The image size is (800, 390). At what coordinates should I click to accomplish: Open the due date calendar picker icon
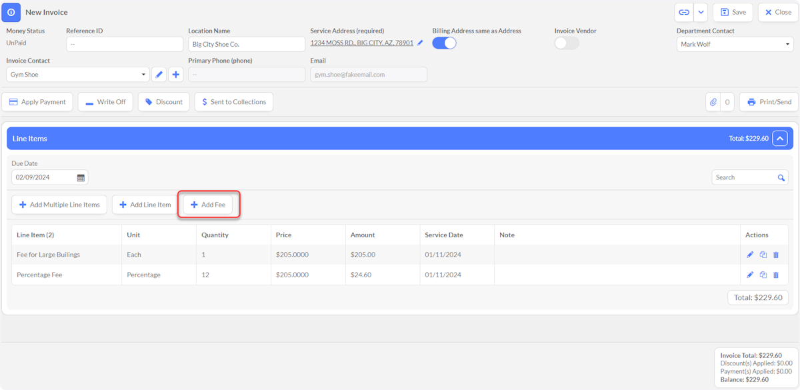pyautogui.click(x=81, y=177)
